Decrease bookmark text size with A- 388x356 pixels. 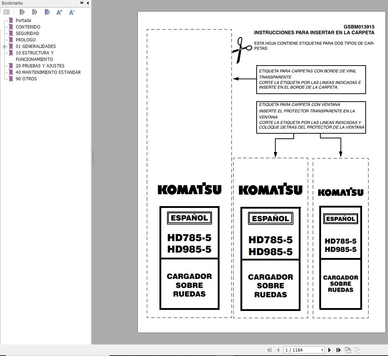[72, 12]
